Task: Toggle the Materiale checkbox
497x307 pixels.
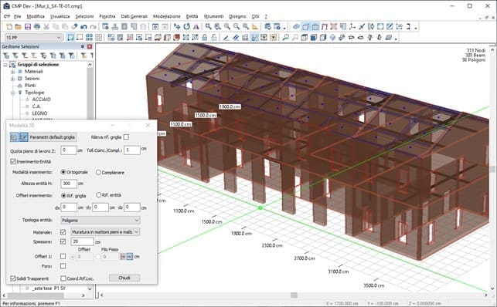Action: pos(63,232)
